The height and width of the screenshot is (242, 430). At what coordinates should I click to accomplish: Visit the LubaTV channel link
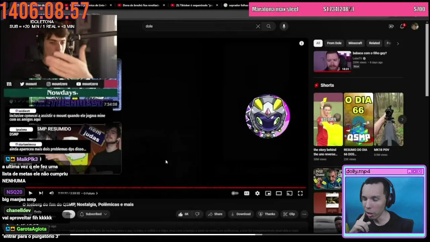pos(357,58)
